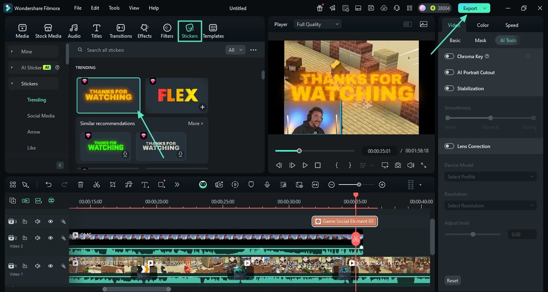Click the voiceover microphone icon
The image size is (548, 292).
coord(267,185)
